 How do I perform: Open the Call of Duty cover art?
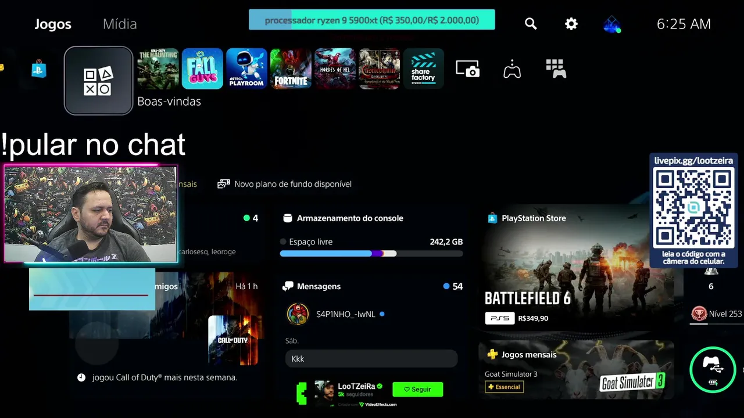tap(233, 340)
